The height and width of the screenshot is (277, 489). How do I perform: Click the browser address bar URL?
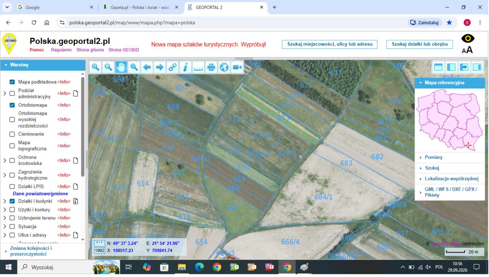coord(132,23)
